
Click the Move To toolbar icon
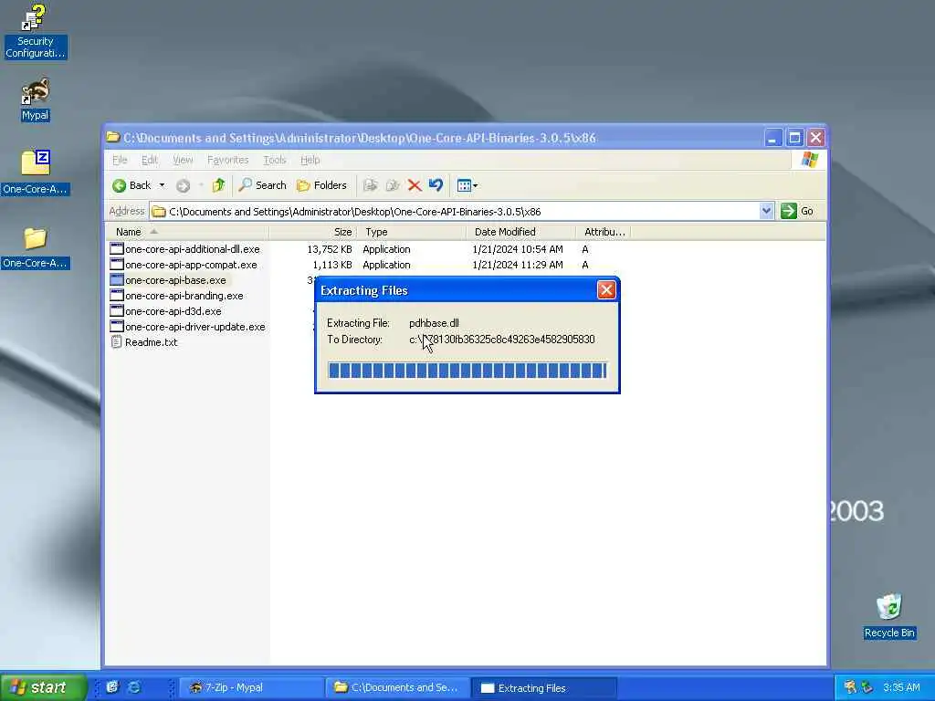pos(371,185)
